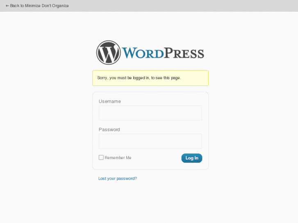
Task: Click the Log In button
Action: point(192,158)
